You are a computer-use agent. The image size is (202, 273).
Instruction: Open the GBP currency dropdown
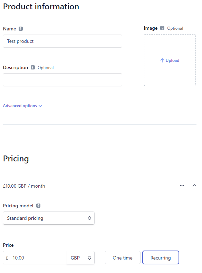[80, 258]
